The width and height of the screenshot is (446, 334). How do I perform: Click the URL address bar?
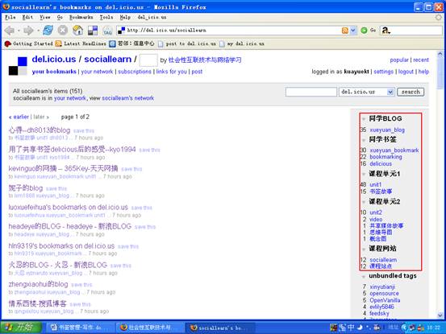tap(233, 31)
